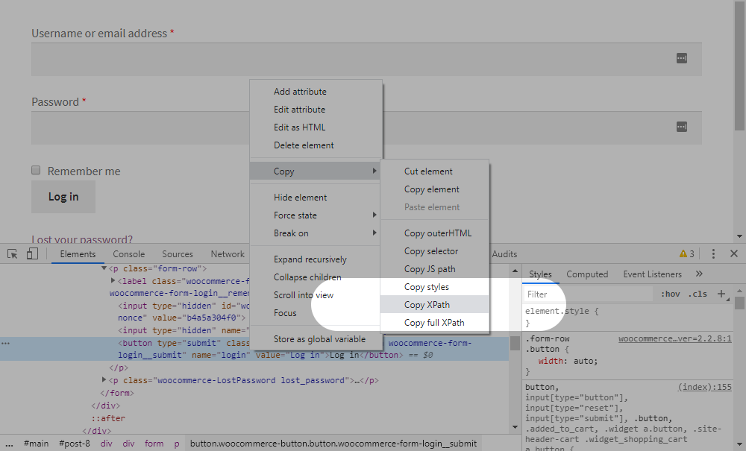Click the Password input field

coord(366,127)
